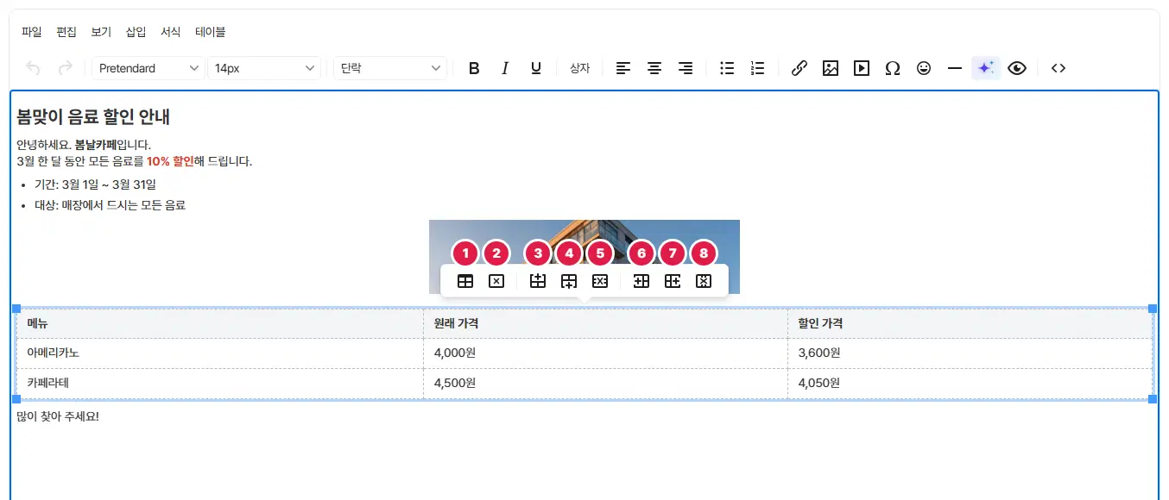Click the red 10% 할인 text
1169x500 pixels.
coord(171,161)
